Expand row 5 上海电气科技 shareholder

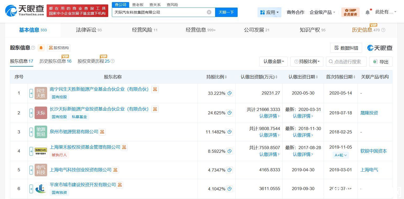coord(31,170)
